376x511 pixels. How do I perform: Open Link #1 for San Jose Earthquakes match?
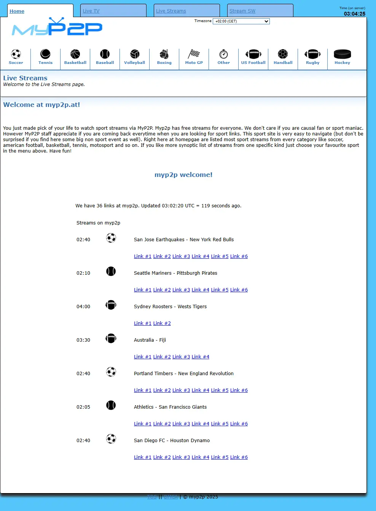(x=143, y=256)
